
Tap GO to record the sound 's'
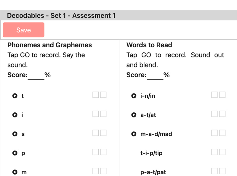pyautogui.click(x=14, y=134)
